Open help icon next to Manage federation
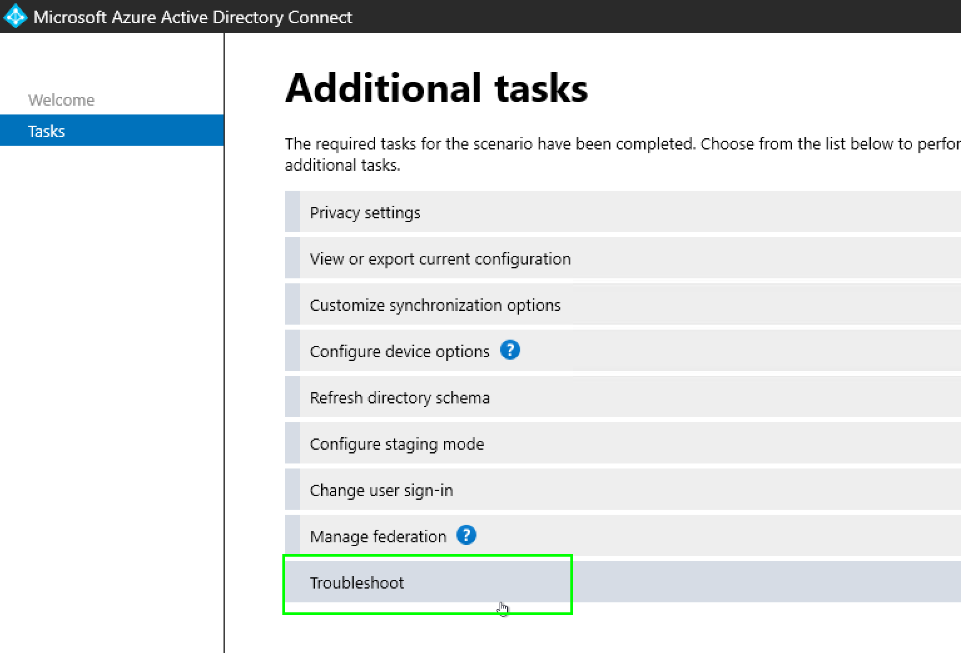961x653 pixels. tap(466, 535)
